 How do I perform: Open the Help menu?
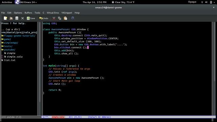pyautogui.click(x=77, y=13)
